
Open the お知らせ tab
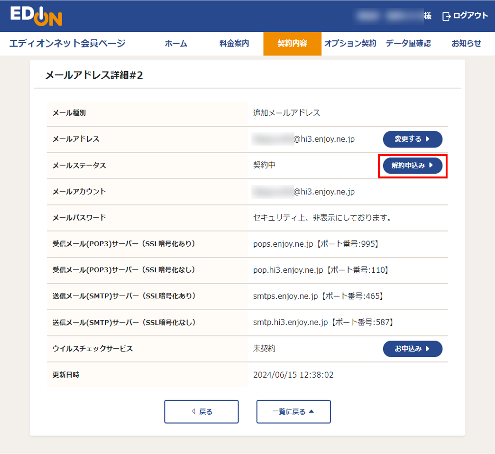tap(466, 44)
